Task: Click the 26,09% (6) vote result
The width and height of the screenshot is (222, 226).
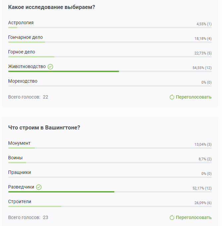Action: [x=203, y=203]
